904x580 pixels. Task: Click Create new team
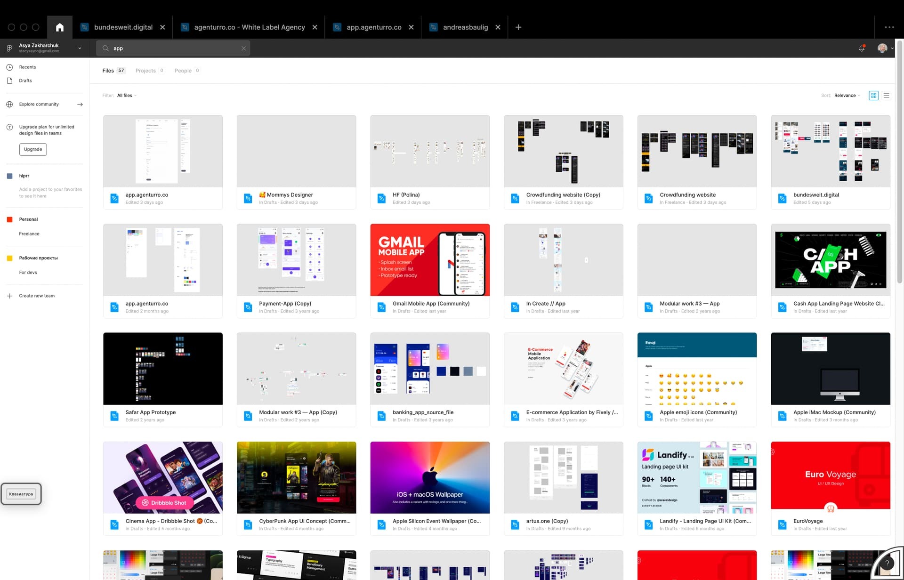[x=37, y=296]
